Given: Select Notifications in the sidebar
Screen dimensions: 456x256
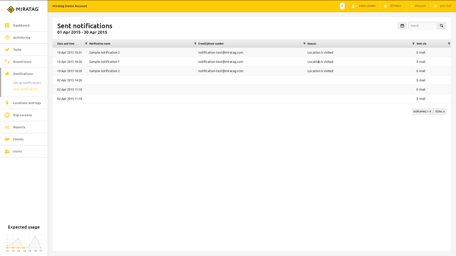Looking at the screenshot, I should point(23,74).
